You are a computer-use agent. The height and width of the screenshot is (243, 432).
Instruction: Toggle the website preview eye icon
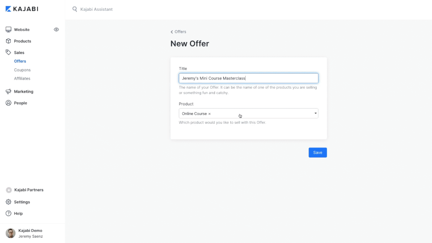click(x=56, y=30)
